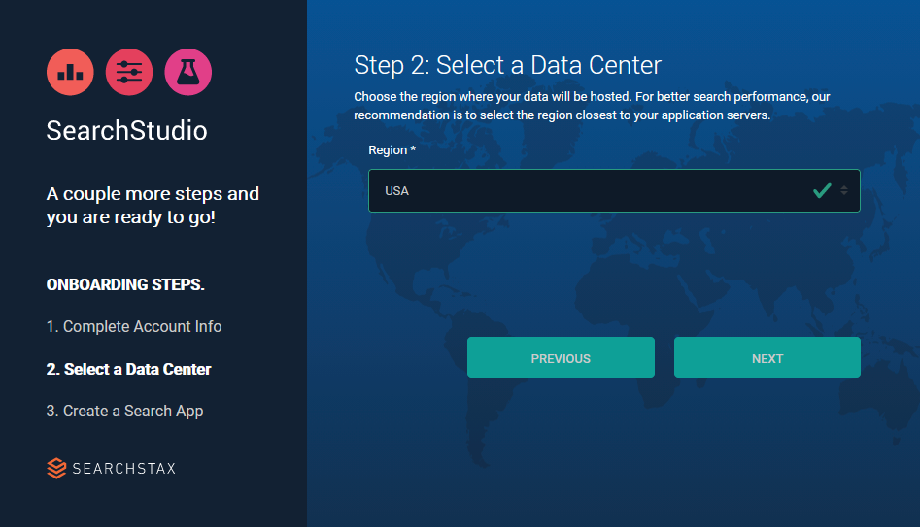Click the Region * field label
The width and height of the screenshot is (920, 527).
click(392, 150)
